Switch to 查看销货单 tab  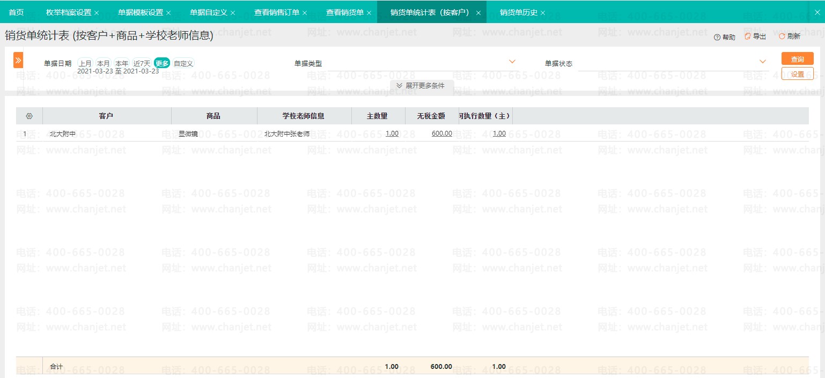(x=345, y=12)
